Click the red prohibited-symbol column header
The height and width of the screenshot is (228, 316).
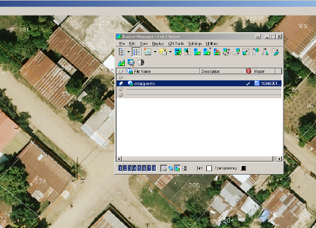click(x=248, y=71)
